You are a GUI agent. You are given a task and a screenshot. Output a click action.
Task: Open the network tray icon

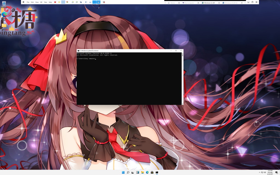point(262,172)
